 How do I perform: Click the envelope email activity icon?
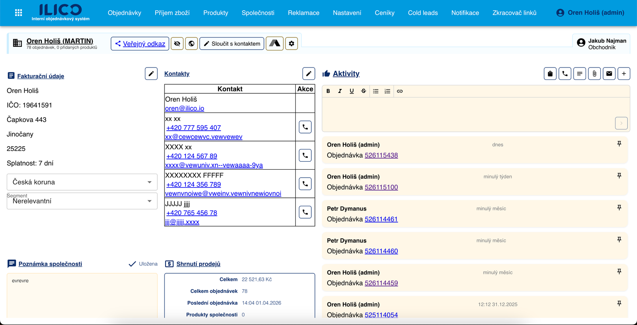point(609,74)
